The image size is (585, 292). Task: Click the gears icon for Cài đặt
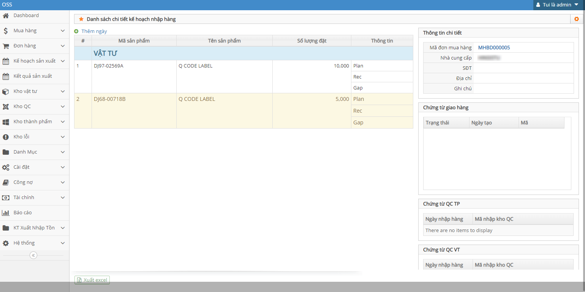click(x=6, y=167)
